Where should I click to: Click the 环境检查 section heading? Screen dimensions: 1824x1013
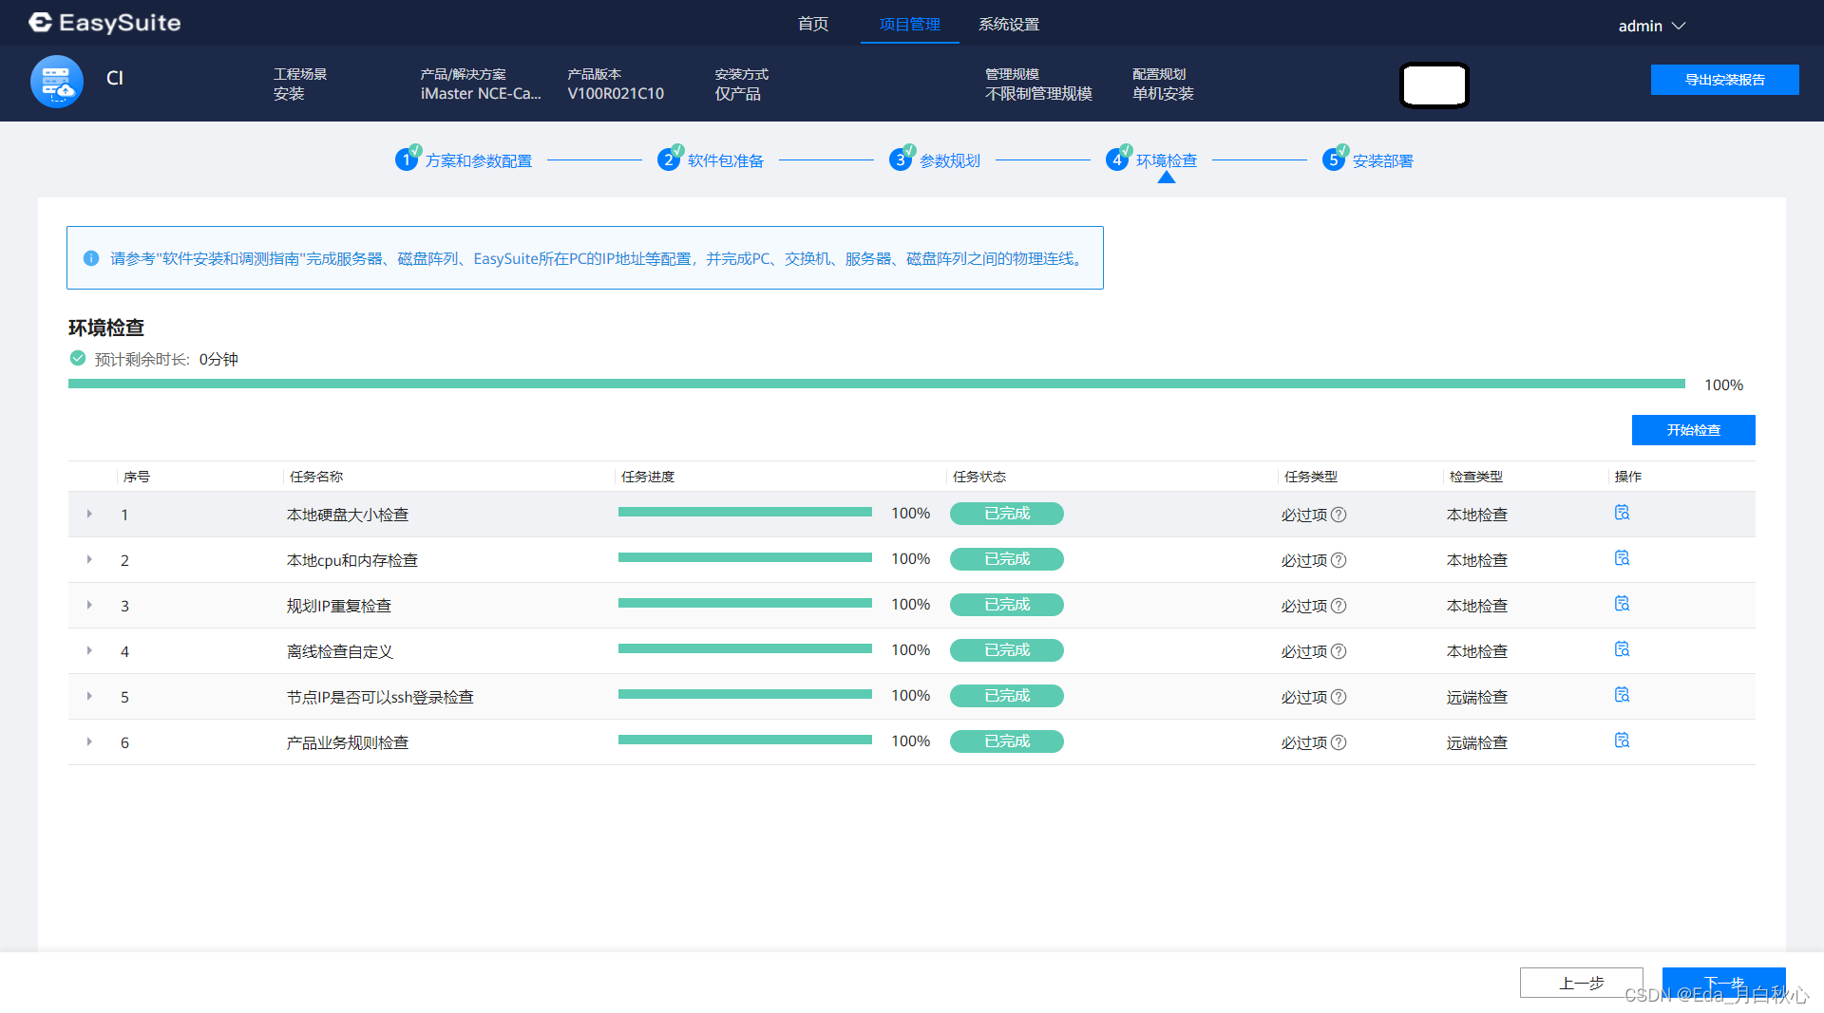[106, 328]
